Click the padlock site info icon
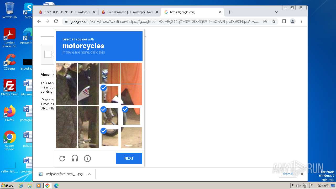 [x=66, y=22]
